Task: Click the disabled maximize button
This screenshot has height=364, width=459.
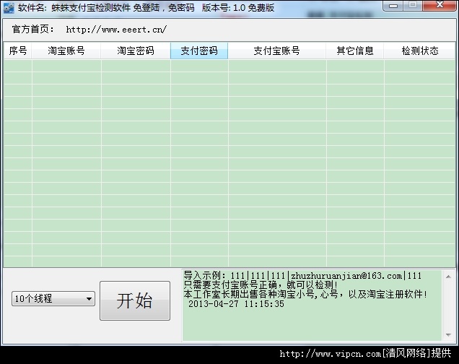Action: (413, 5)
